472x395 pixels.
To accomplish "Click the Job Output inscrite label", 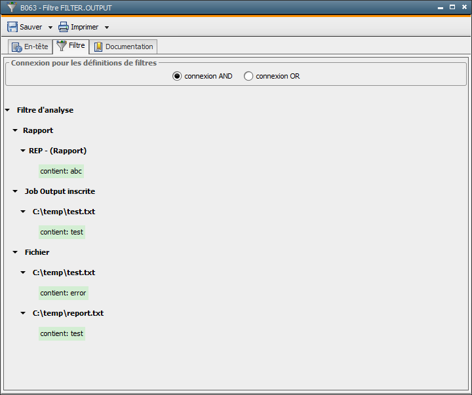I will [60, 191].
